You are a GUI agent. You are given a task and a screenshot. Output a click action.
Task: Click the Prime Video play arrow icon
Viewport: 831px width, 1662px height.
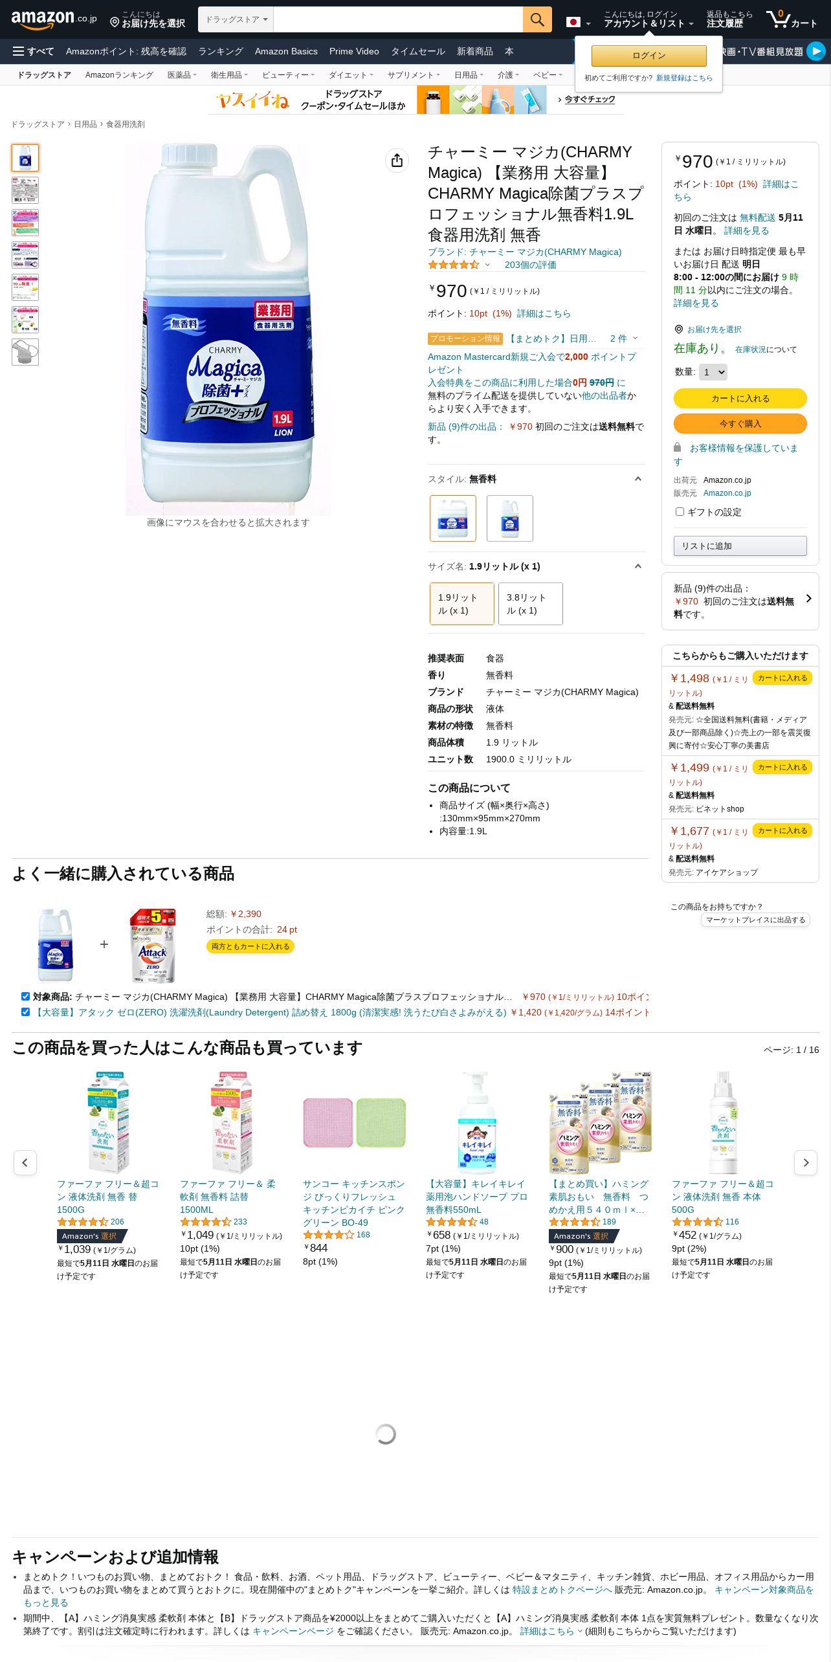pos(816,51)
